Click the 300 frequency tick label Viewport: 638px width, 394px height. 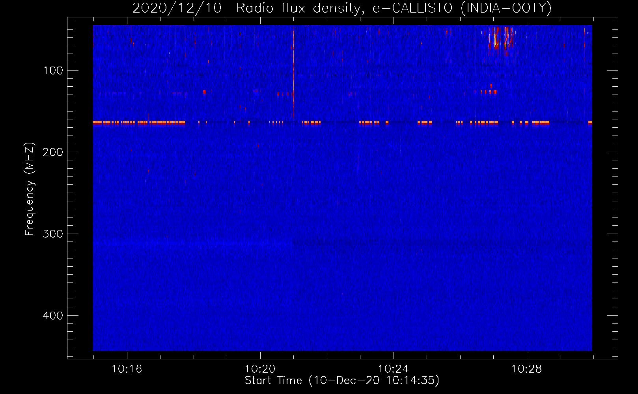pyautogui.click(x=53, y=234)
